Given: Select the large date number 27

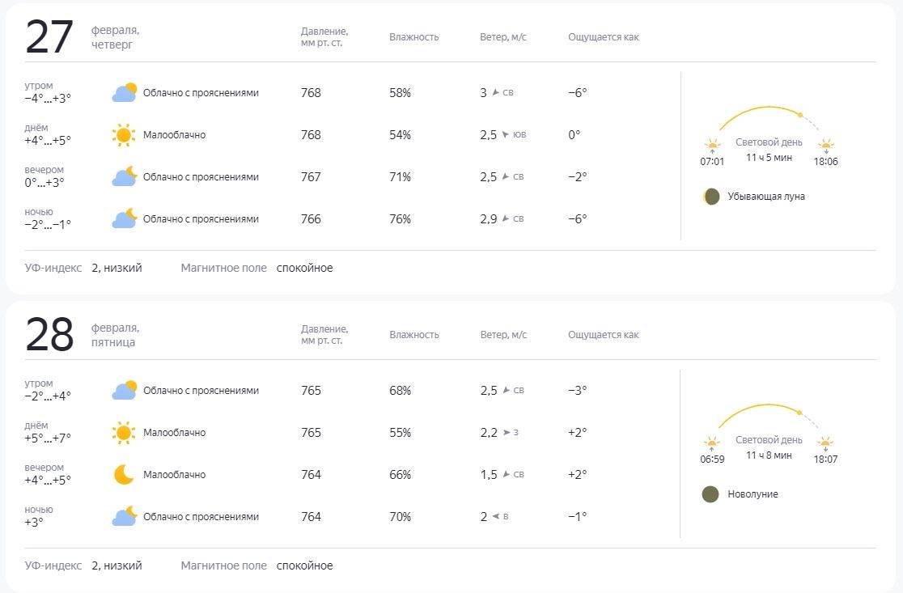Looking at the screenshot, I should click(x=49, y=38).
